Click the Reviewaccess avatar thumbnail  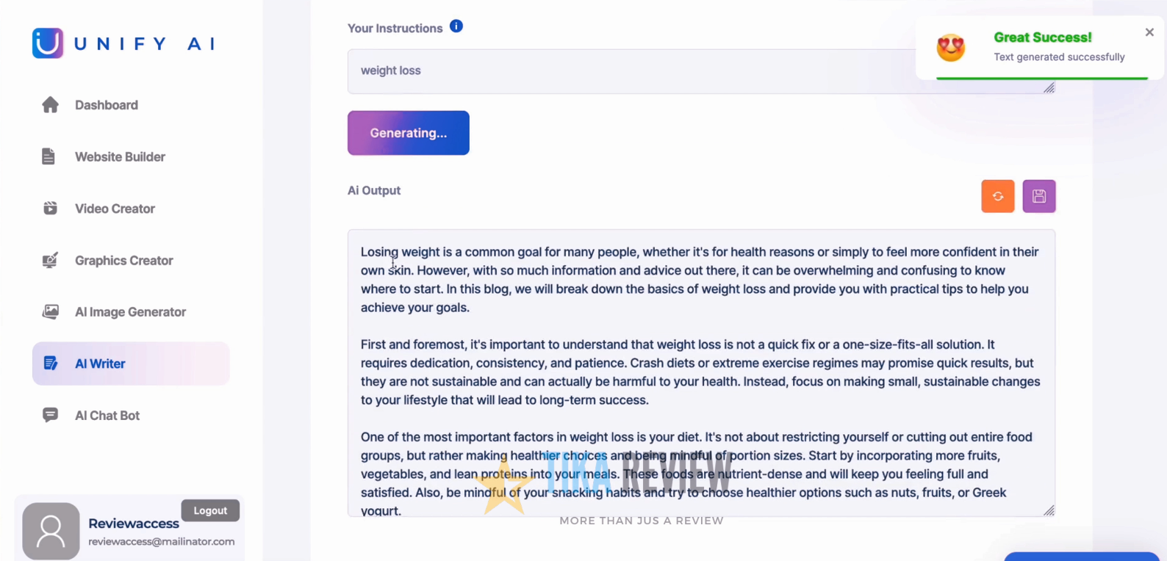pyautogui.click(x=50, y=530)
